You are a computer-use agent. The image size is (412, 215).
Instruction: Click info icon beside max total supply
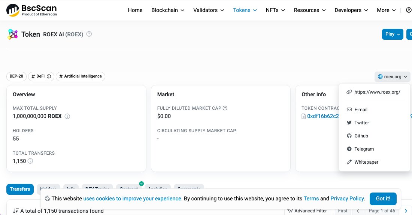[67, 116]
